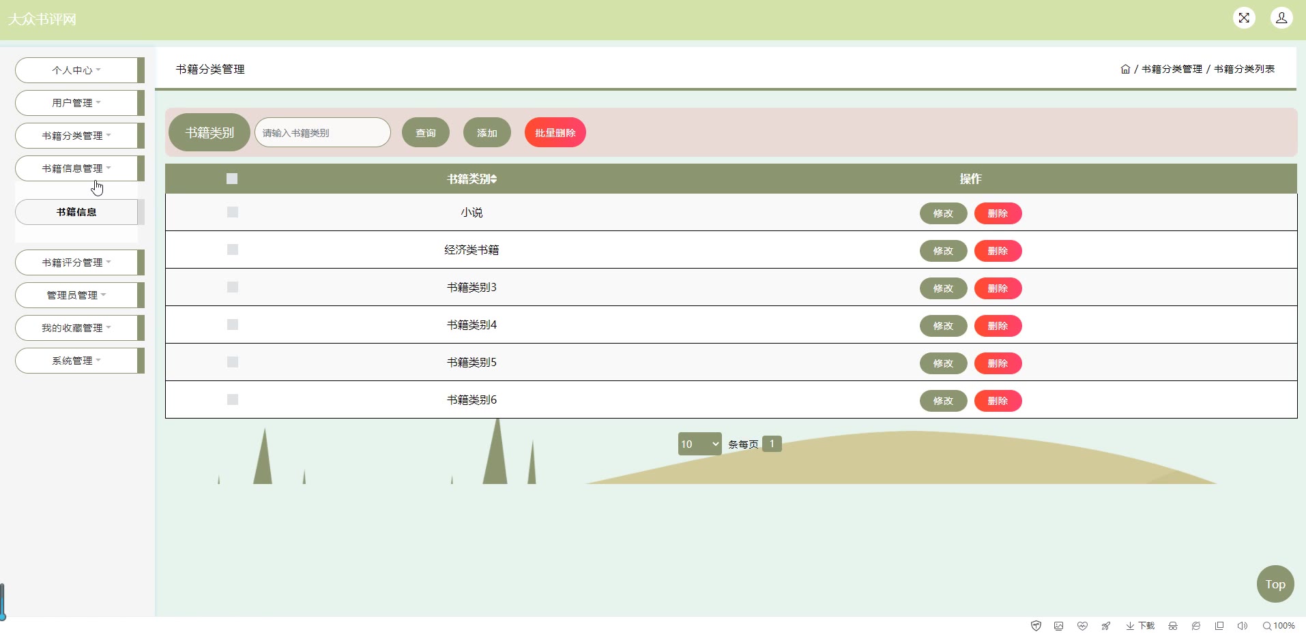The height and width of the screenshot is (634, 1306).
Task: Focus the 请输入书籍类别 search input
Action: [x=323, y=132]
